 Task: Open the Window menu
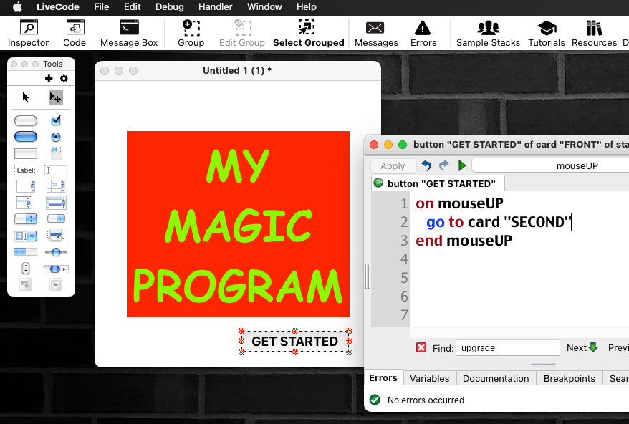point(264,7)
